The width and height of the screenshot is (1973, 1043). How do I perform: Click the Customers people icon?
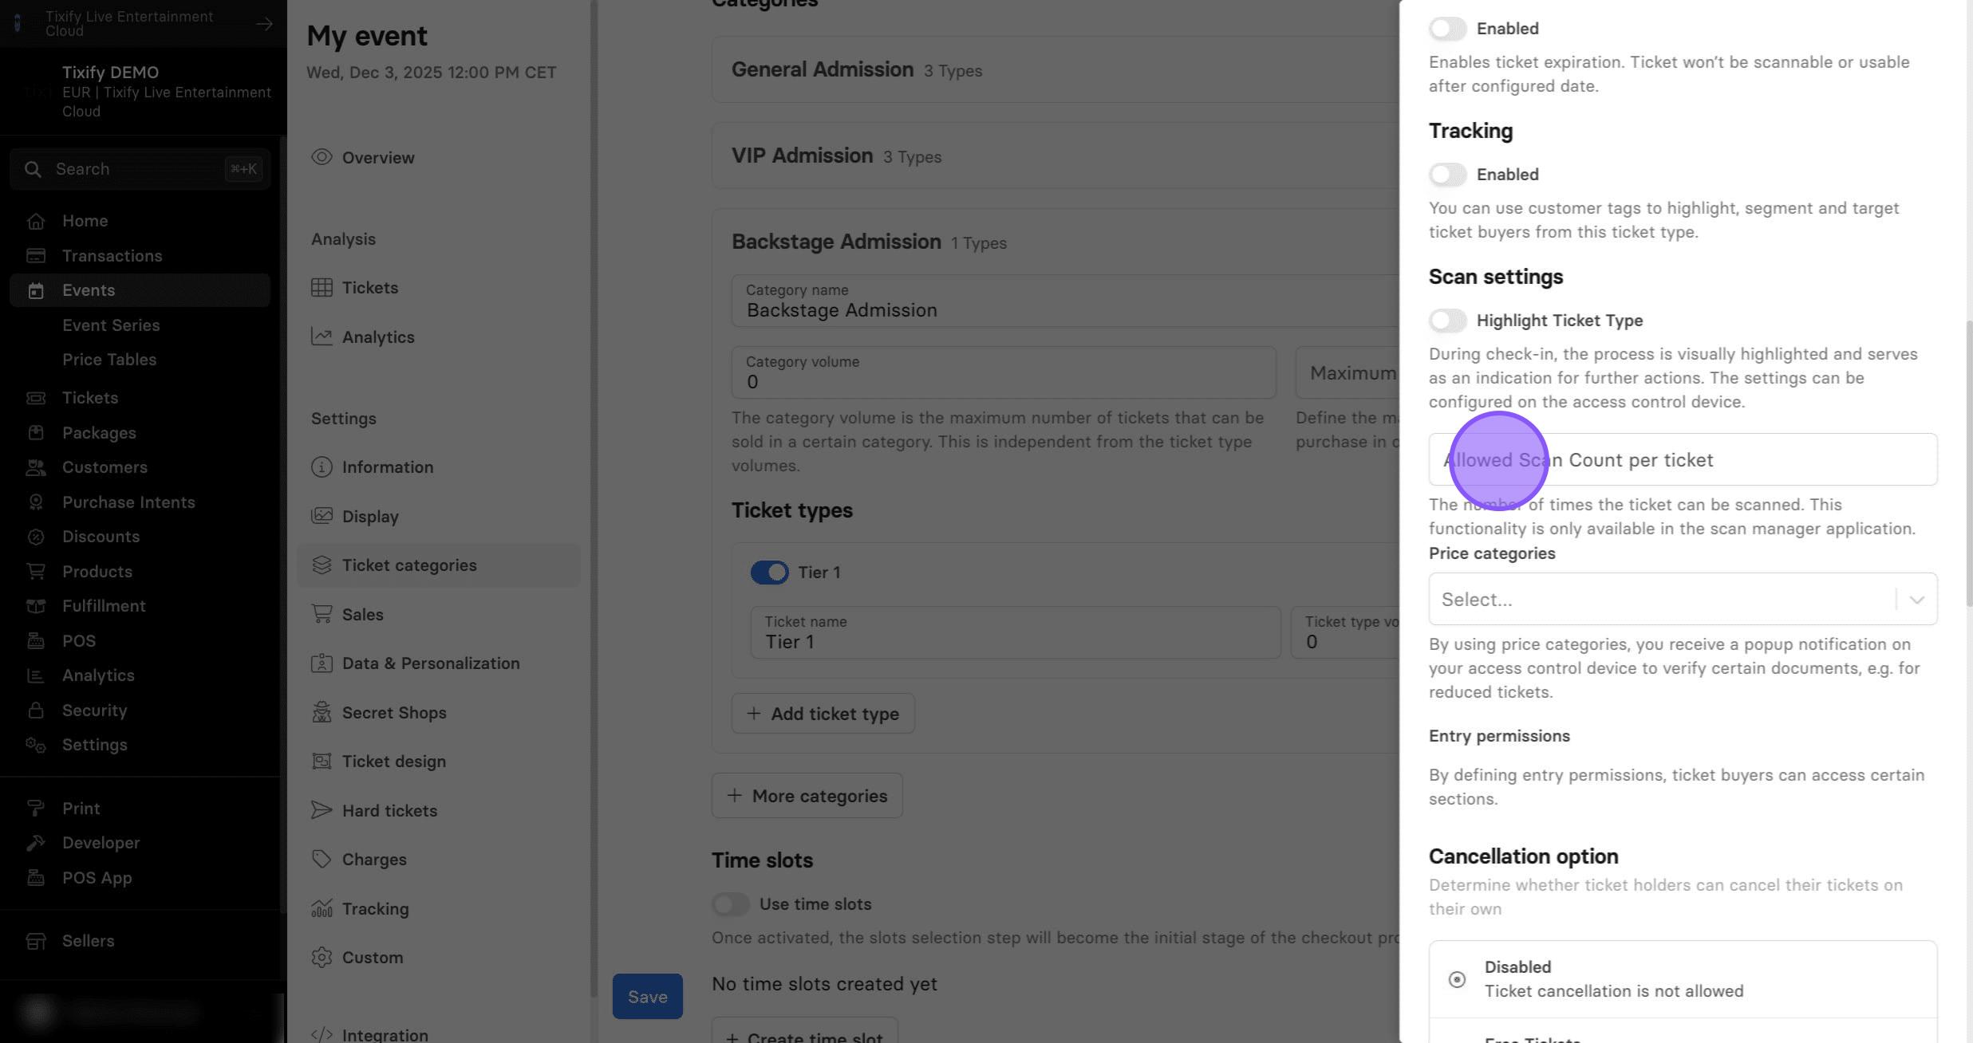tap(35, 467)
